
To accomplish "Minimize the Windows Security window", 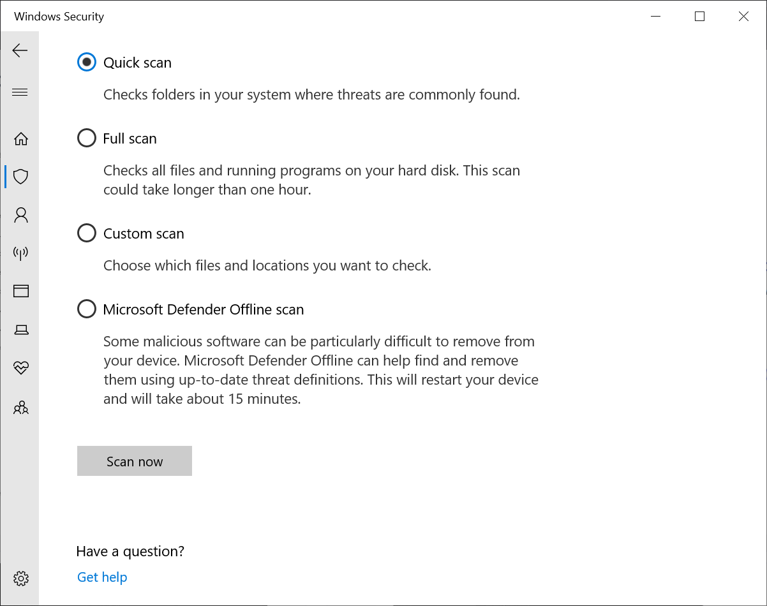I will coord(655,17).
